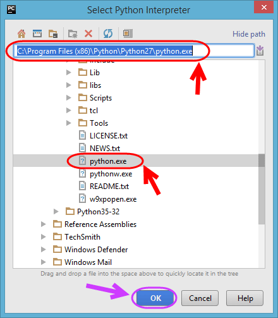Click in the interpreter path field
This screenshot has width=278, height=318.
pyautogui.click(x=134, y=51)
